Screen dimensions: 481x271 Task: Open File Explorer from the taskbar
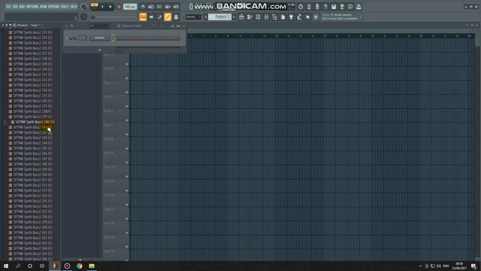tap(92, 266)
